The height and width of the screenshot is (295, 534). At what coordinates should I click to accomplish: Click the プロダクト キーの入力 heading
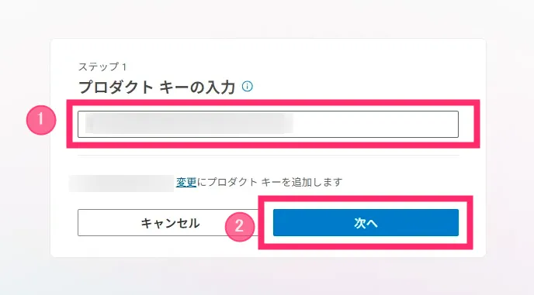(x=157, y=87)
